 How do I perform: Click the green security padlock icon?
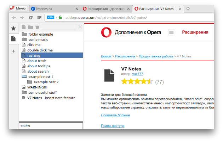[x=60, y=17]
